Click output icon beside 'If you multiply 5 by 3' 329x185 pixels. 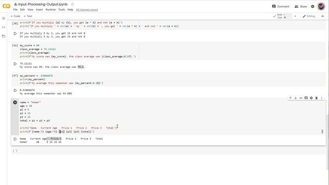[15, 33]
